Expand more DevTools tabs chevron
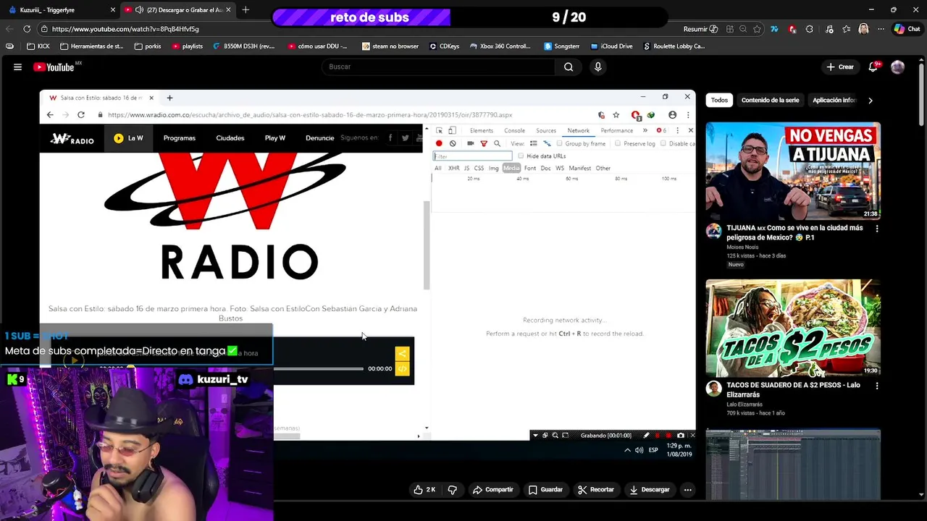The width and height of the screenshot is (927, 521). pos(645,130)
